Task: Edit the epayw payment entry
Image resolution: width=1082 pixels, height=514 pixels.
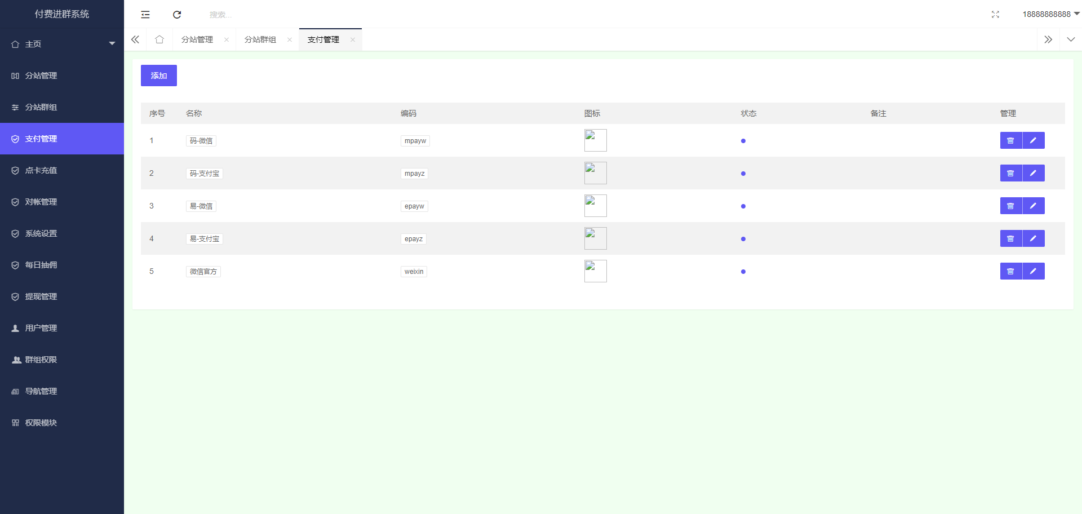Action: 1033,206
